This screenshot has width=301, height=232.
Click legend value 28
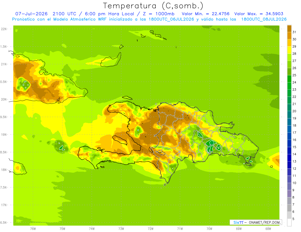pos(294,54)
